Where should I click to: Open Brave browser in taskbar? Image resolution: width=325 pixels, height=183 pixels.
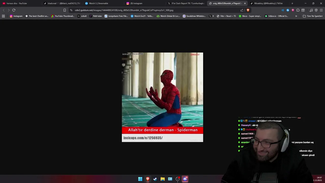coord(148,179)
